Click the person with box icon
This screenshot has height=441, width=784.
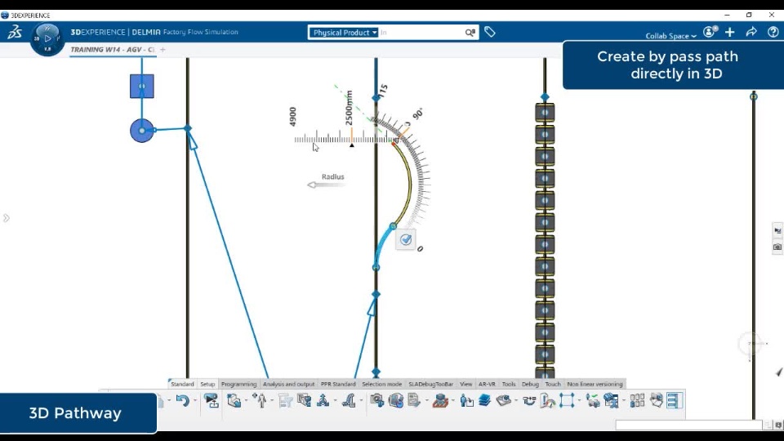pyautogui.click(x=466, y=400)
